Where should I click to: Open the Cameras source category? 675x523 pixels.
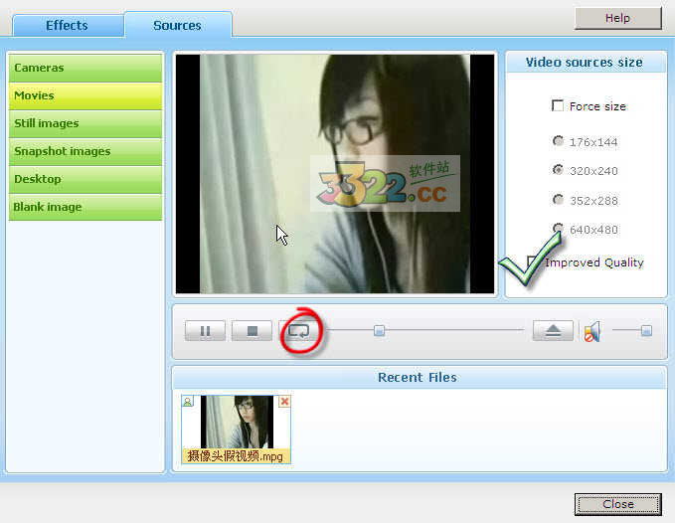pyautogui.click(x=85, y=68)
